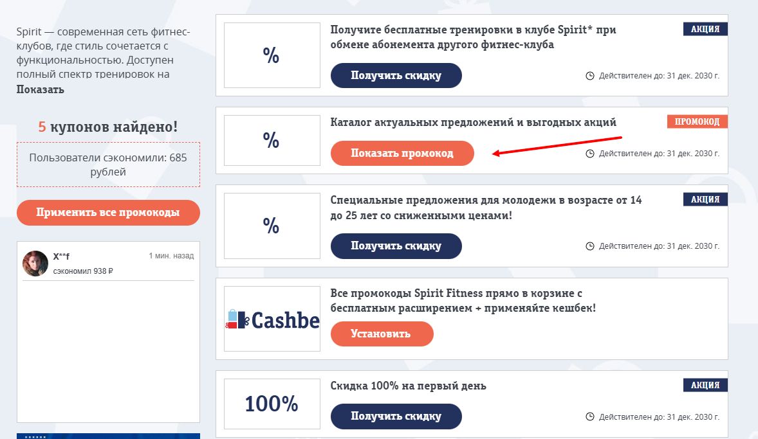The height and width of the screenshot is (439, 758).
Task: Click the clock icon on the 100% discount offer
Action: click(x=590, y=417)
